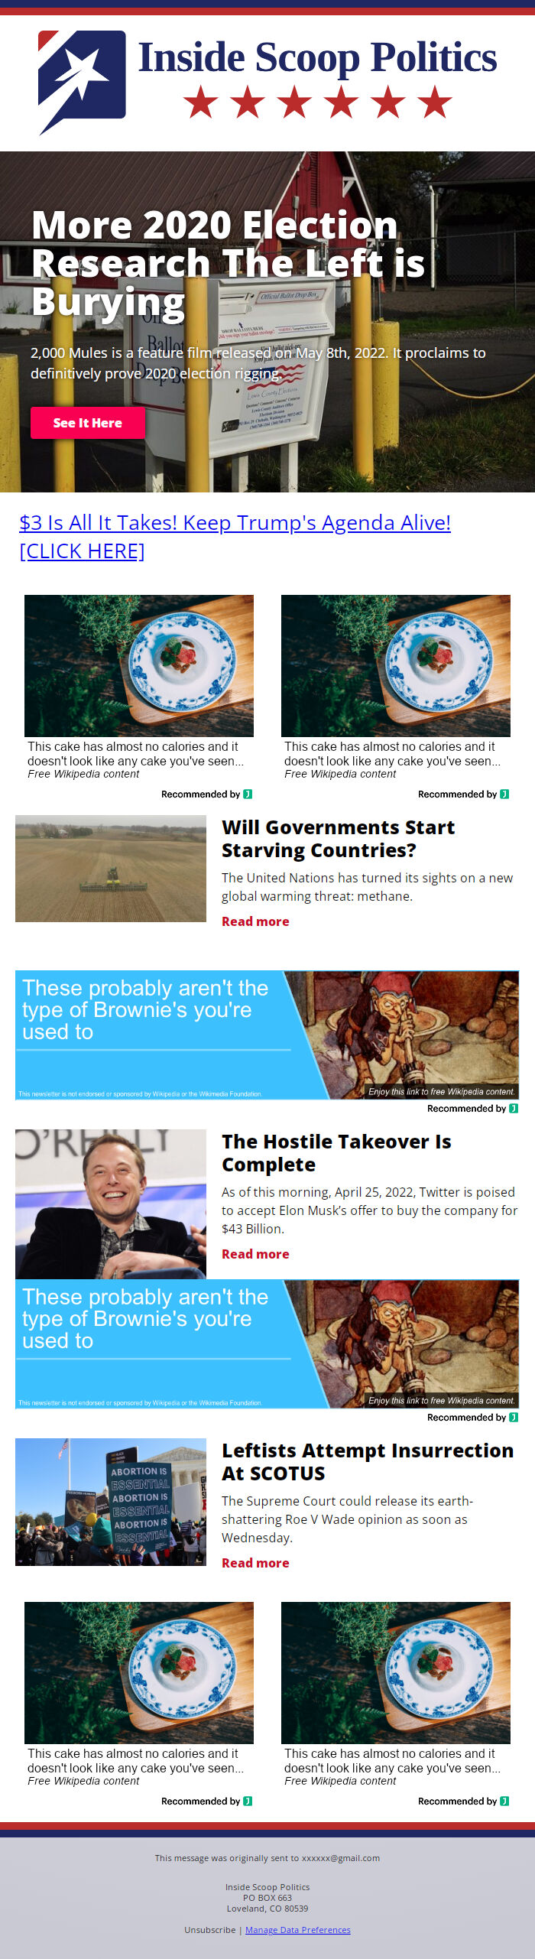Open the Will Governments Start Starving Countries headline
The width and height of the screenshot is (535, 1959).
(338, 839)
